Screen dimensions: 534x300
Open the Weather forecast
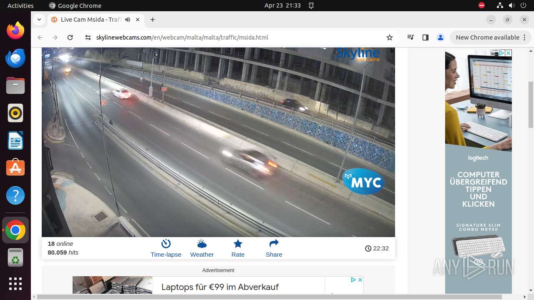202,248
